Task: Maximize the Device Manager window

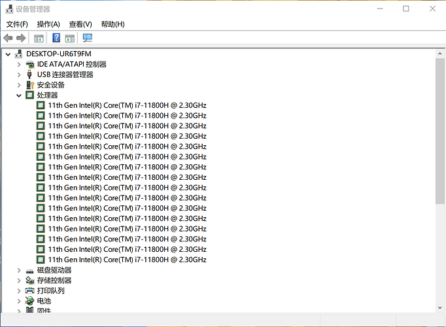Action: (x=406, y=9)
